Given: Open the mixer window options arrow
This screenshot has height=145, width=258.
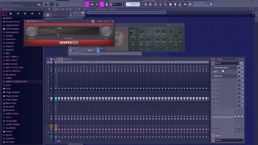Looking at the screenshot, I should (x=48, y=59).
